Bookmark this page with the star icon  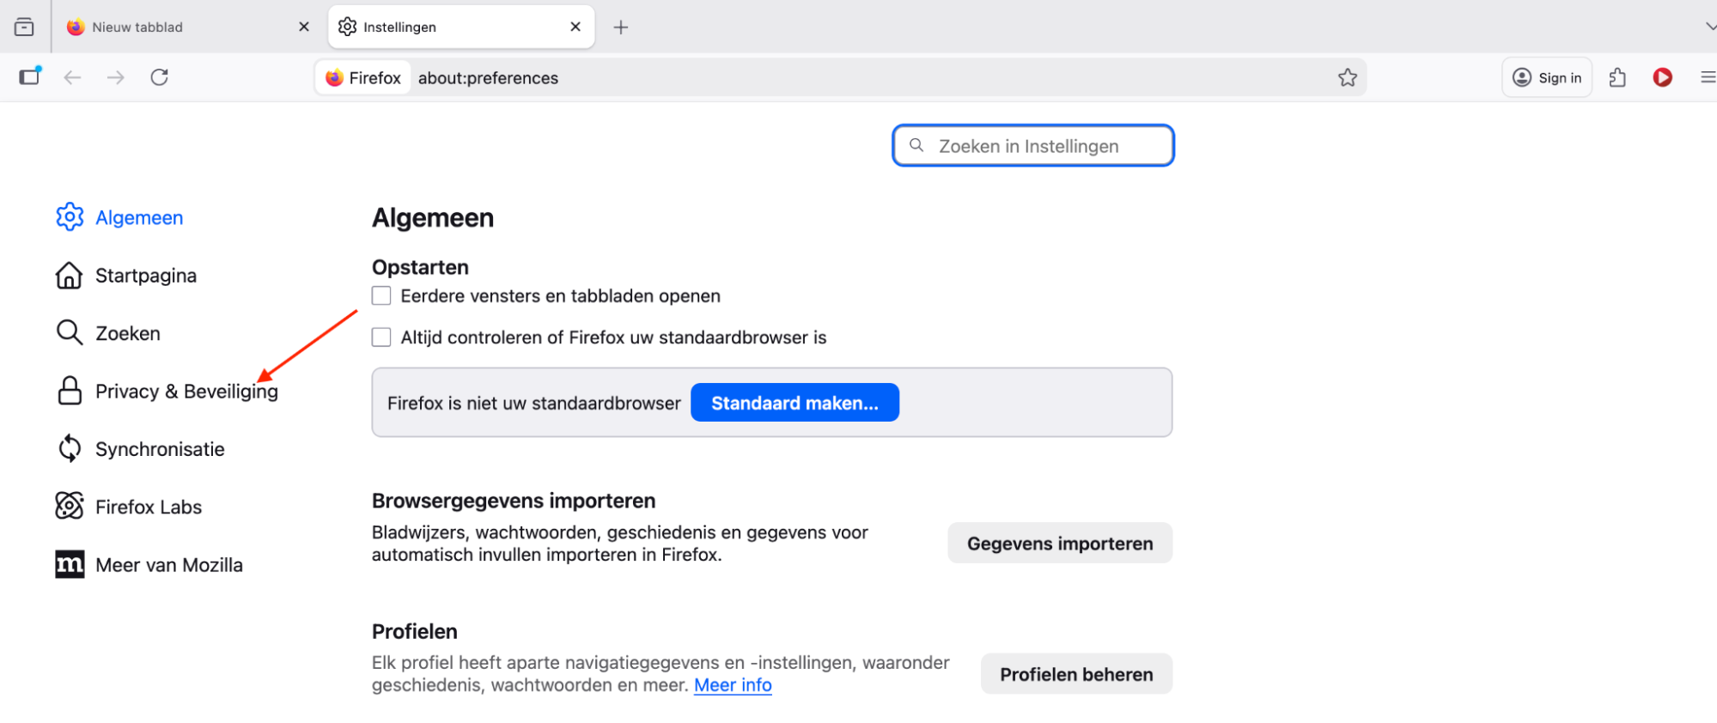click(x=1348, y=77)
